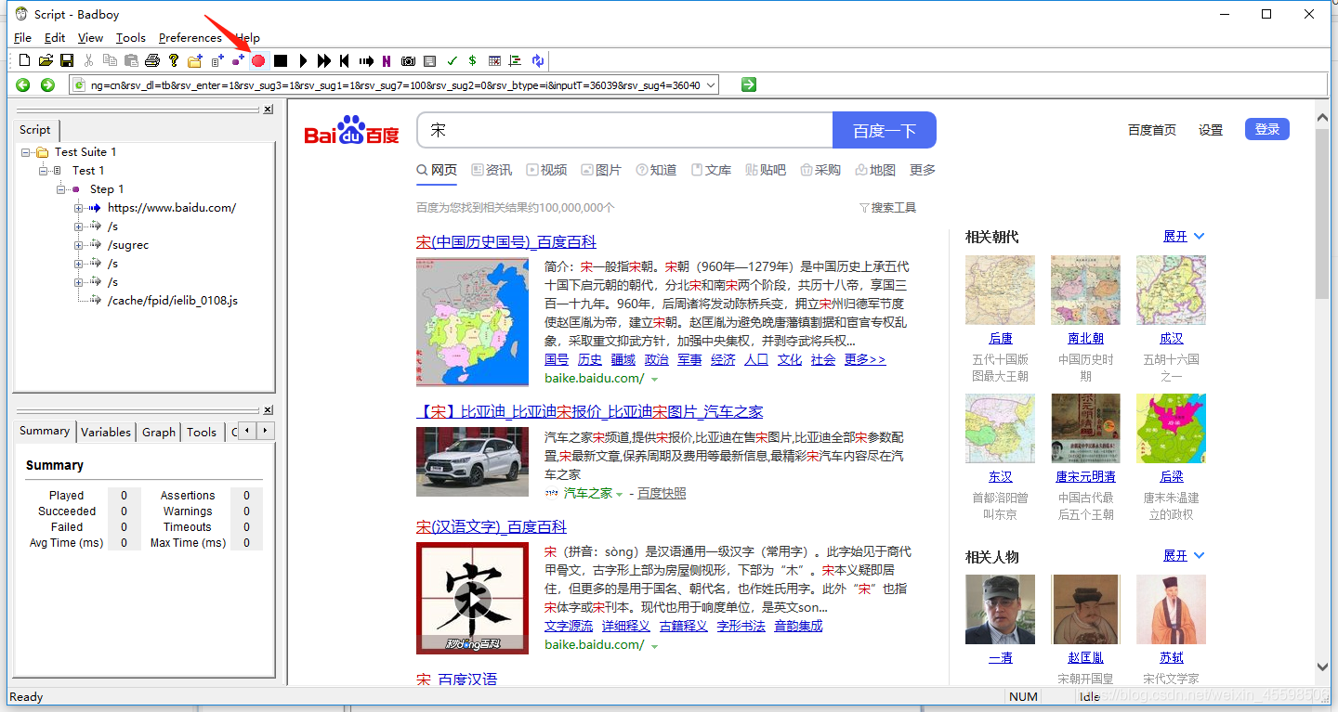The image size is (1338, 712).
Task: Switch to the Variables tab
Action: point(106,432)
